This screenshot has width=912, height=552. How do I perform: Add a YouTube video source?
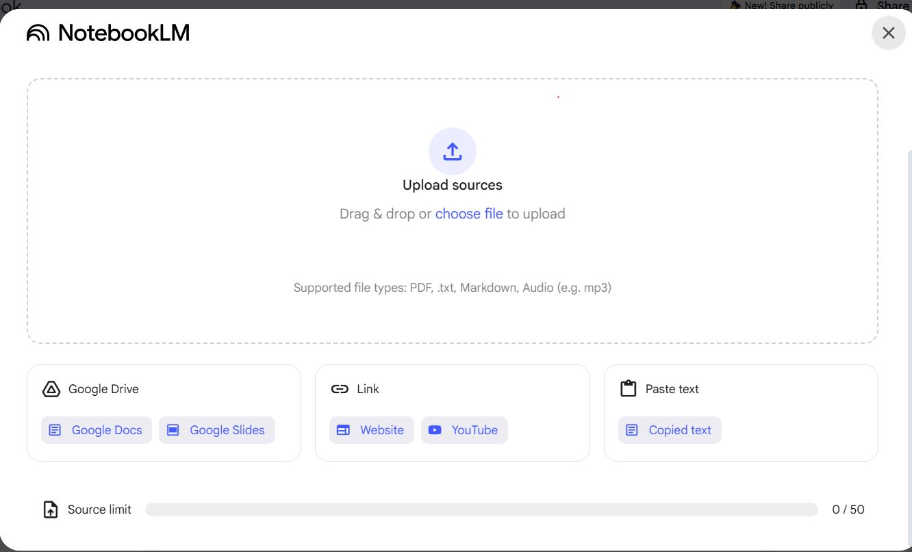464,430
